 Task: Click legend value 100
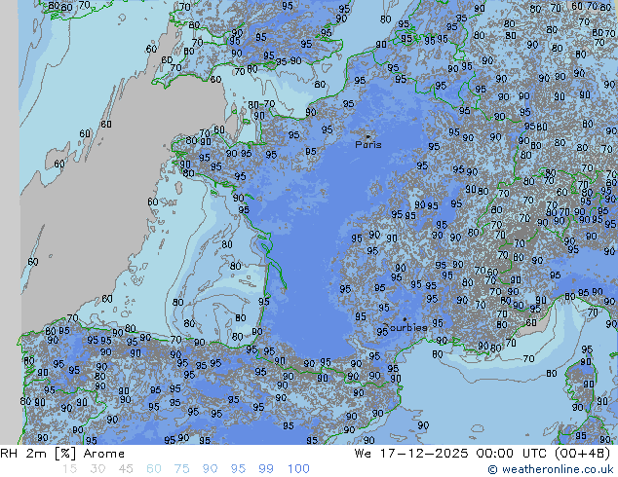pos(298,469)
